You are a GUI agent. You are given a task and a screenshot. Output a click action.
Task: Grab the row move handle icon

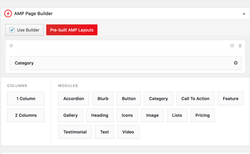point(11,46)
